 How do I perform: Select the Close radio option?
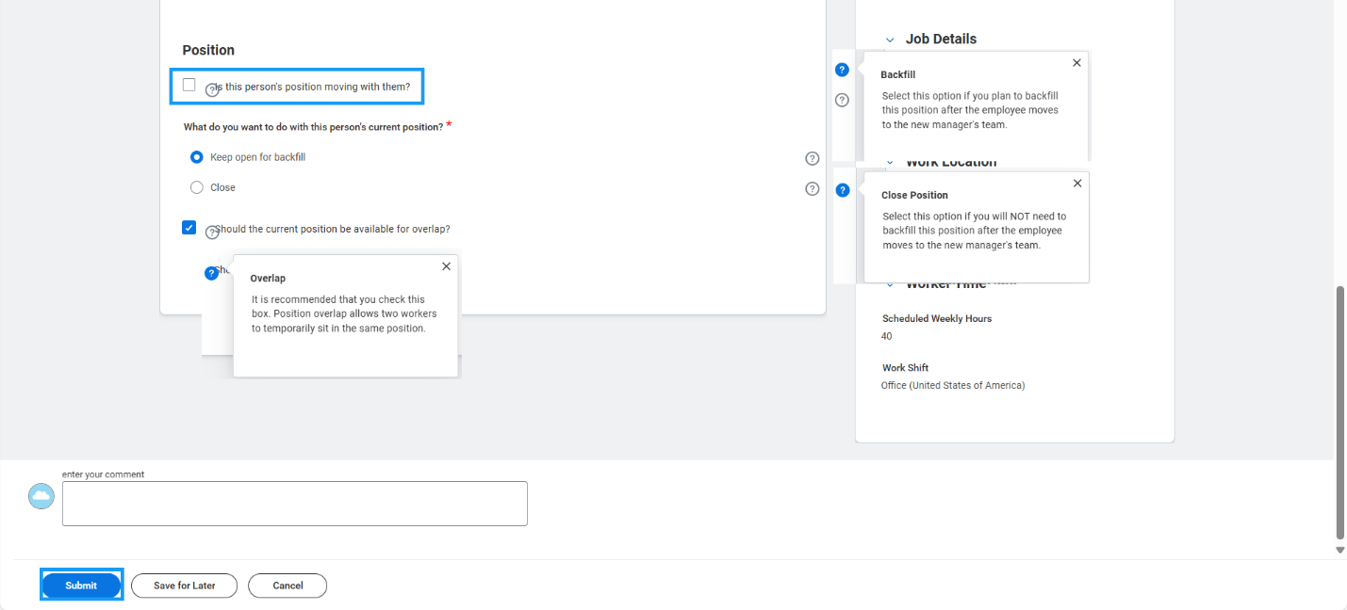196,186
